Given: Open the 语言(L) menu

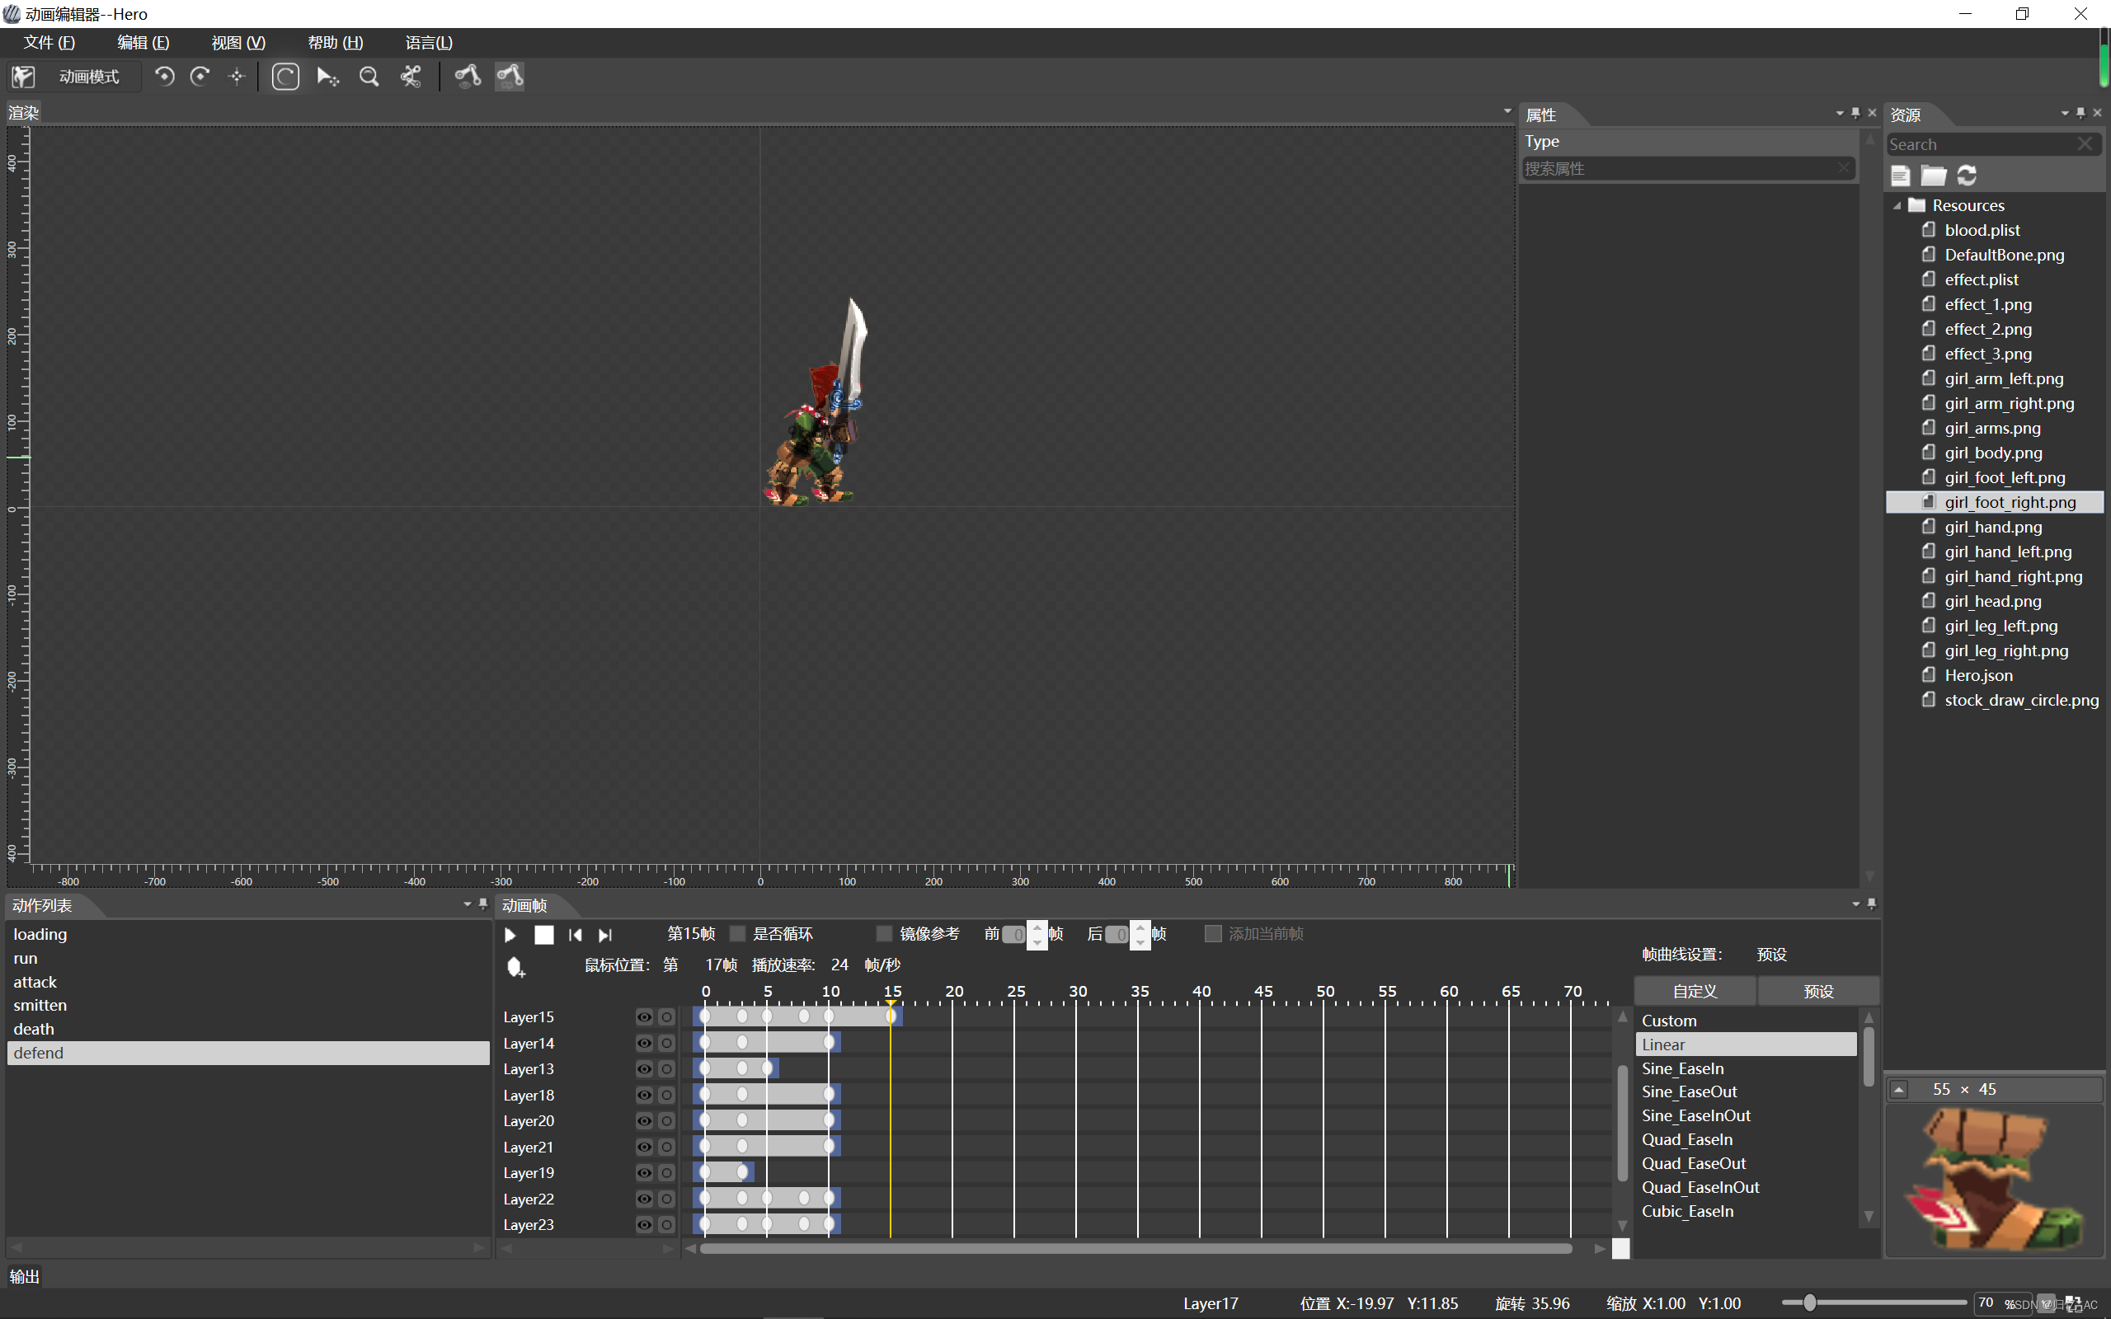Looking at the screenshot, I should click(x=428, y=43).
